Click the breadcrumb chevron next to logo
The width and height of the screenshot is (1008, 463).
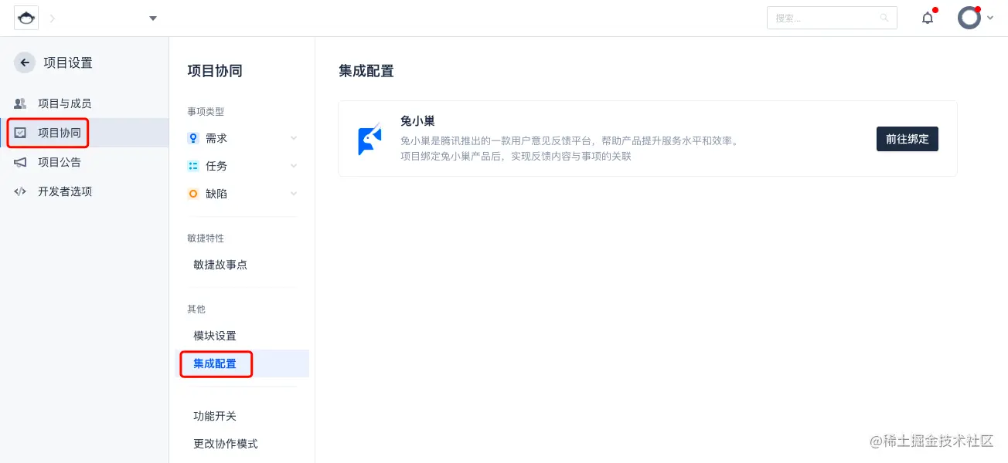click(53, 18)
